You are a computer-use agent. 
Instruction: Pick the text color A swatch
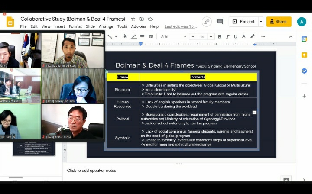(x=244, y=36)
